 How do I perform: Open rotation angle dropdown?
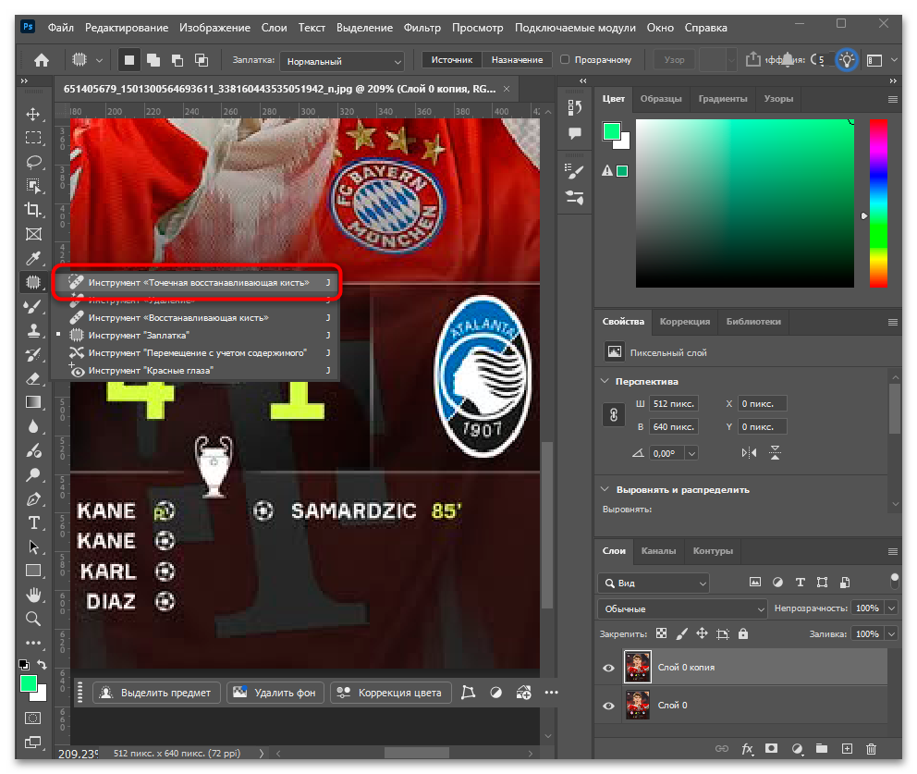pos(691,453)
